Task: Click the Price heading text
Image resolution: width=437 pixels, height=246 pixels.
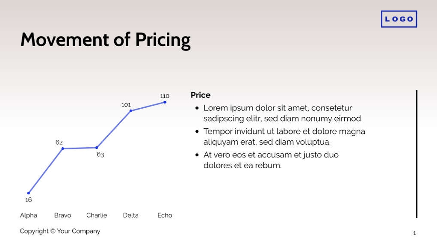Action: [201, 95]
